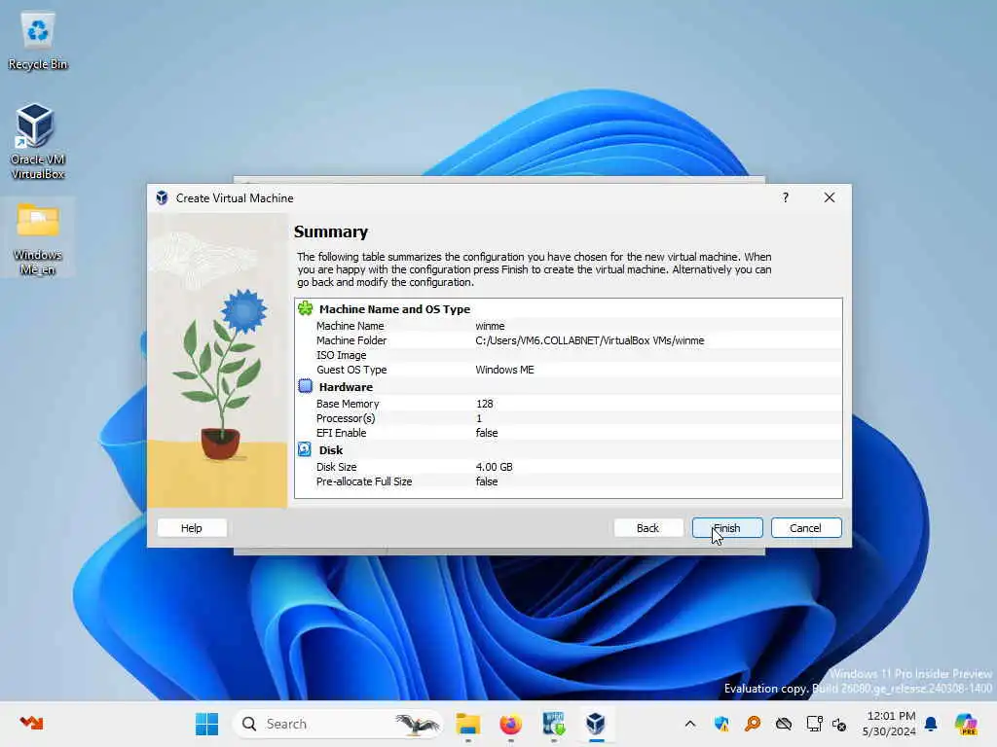Open File Explorer from the taskbar

(x=468, y=724)
